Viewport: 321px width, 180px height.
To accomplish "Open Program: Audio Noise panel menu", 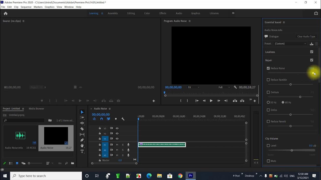I will [x=190, y=21].
